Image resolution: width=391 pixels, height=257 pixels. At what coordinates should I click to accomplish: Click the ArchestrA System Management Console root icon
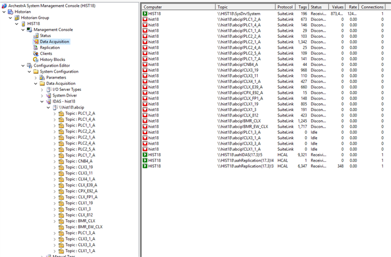tap(4, 5)
